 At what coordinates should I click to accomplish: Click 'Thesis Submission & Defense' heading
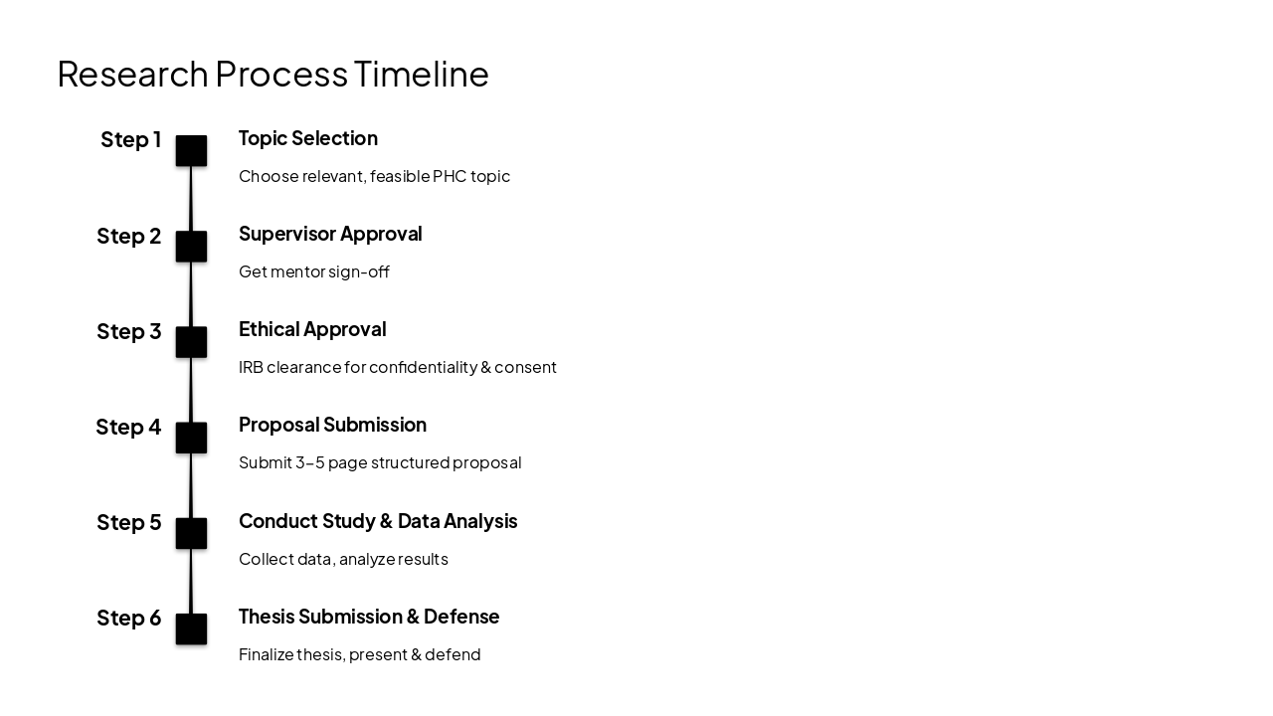(x=369, y=617)
